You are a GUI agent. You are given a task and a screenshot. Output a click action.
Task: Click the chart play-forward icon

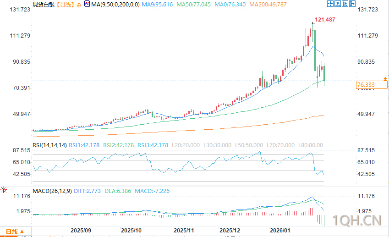coord(345,4)
